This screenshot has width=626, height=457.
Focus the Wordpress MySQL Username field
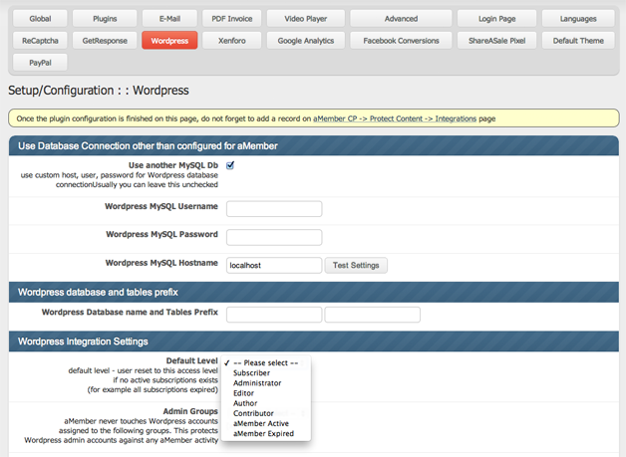click(274, 209)
